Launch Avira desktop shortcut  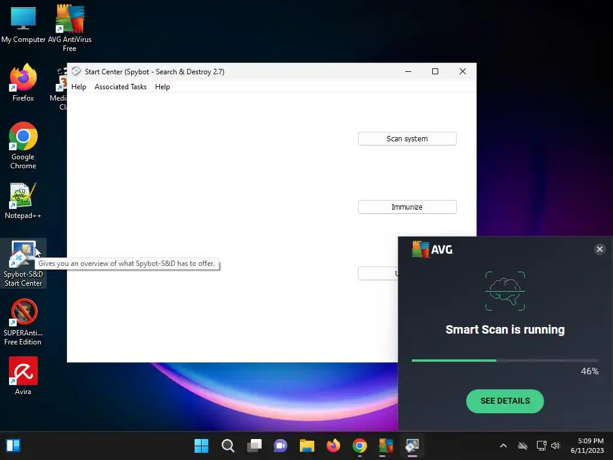(23, 376)
